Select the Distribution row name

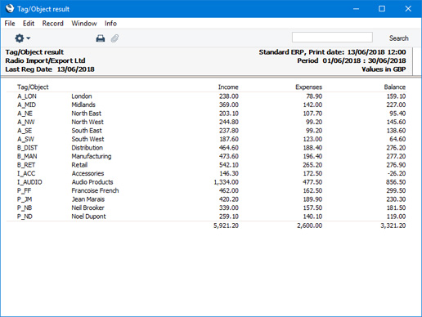tap(88, 148)
